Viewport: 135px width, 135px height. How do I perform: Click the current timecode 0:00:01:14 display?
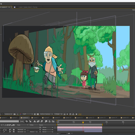[9, 114]
